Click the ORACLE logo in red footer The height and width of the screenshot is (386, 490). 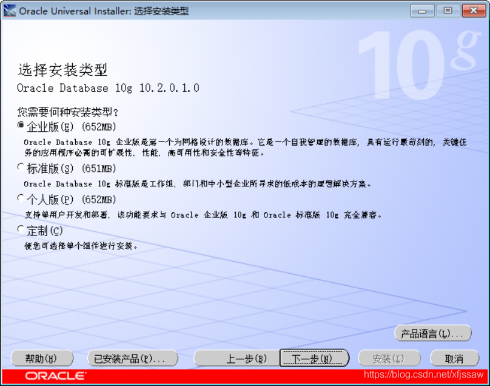[56, 376]
